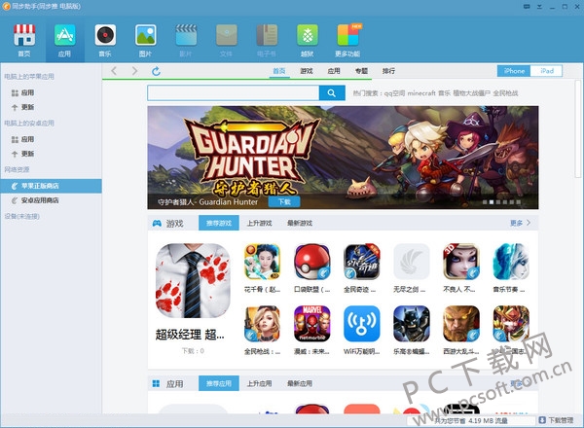Click the 设备(未连接) sidebar label

click(22, 216)
